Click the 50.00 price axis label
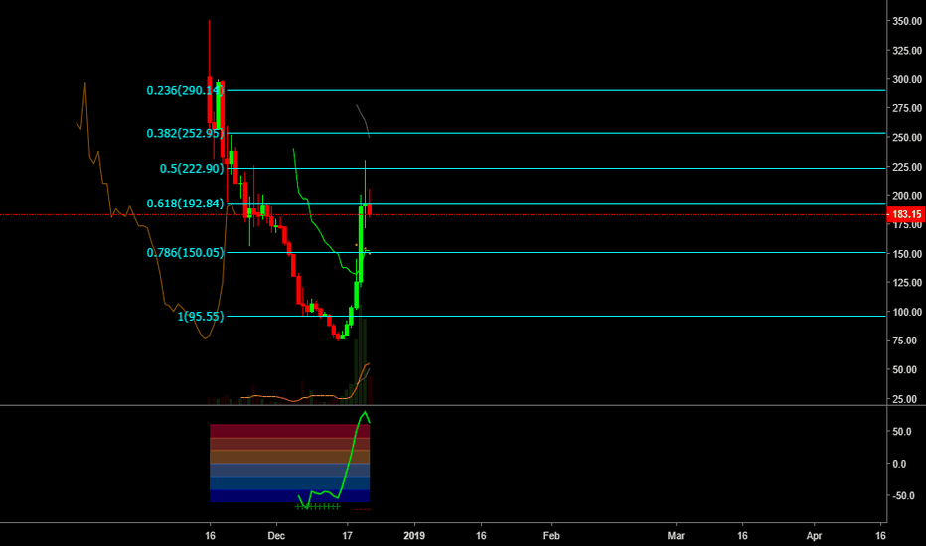This screenshot has width=926, height=546. (x=905, y=369)
